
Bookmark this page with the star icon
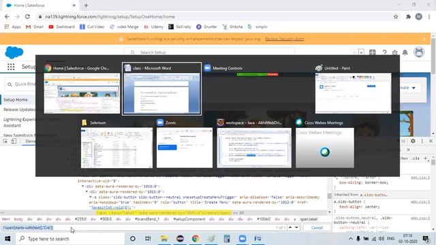pyautogui.click(x=396, y=16)
